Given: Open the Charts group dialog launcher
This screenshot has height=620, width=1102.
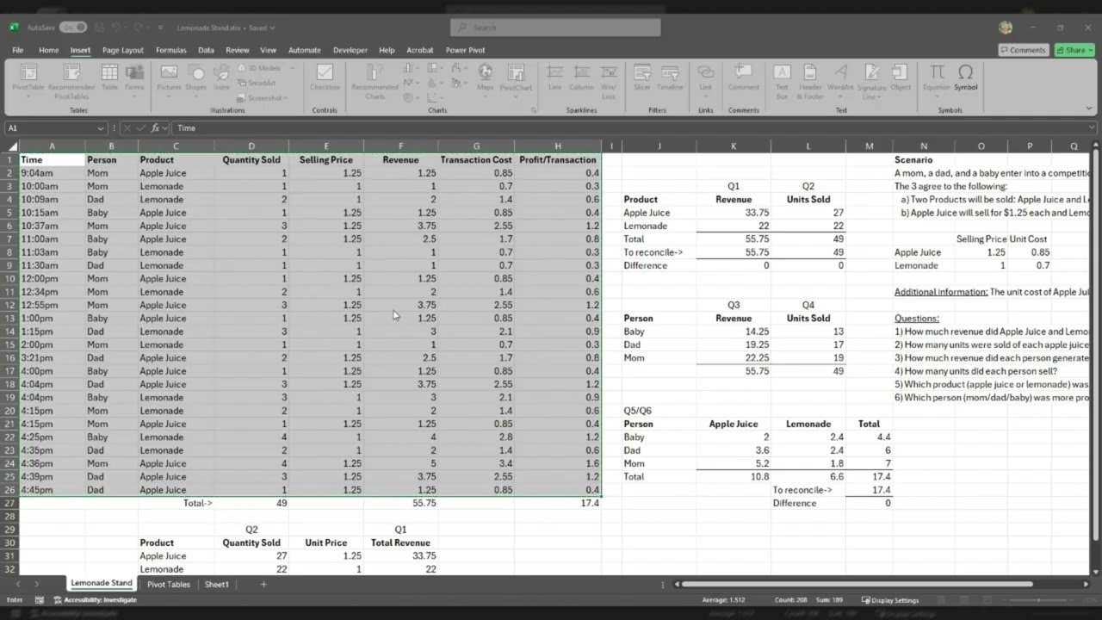Looking at the screenshot, I should [534, 110].
